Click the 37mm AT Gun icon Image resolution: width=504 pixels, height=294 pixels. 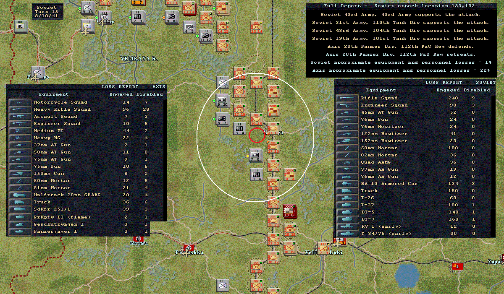pos(20,145)
